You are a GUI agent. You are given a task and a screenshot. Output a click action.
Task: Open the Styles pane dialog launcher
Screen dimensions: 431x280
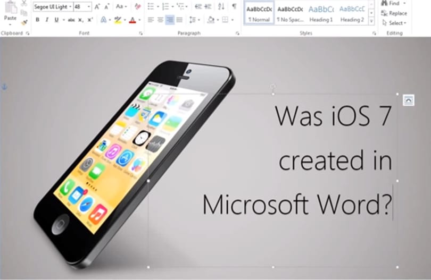coord(374,33)
